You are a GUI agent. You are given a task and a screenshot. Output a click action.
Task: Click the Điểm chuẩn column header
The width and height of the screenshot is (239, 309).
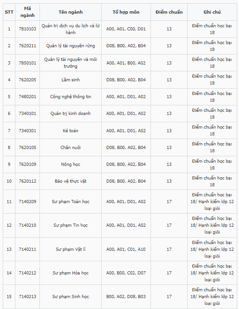(x=169, y=12)
